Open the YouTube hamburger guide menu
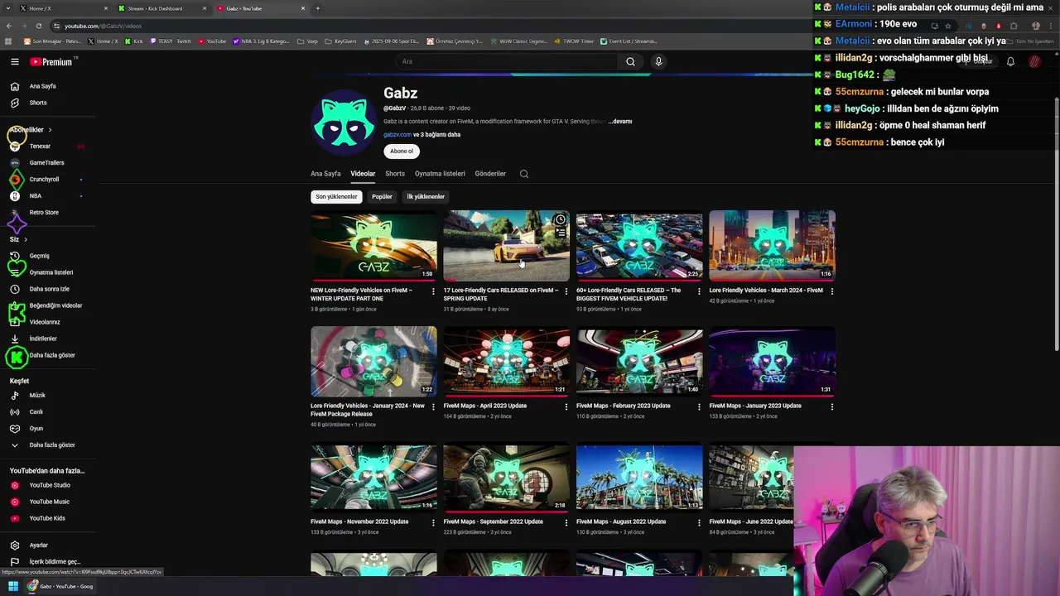This screenshot has height=596, width=1060. tap(14, 62)
